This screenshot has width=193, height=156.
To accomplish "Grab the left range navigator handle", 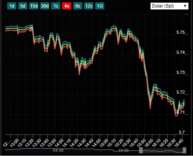I will click(x=141, y=150).
